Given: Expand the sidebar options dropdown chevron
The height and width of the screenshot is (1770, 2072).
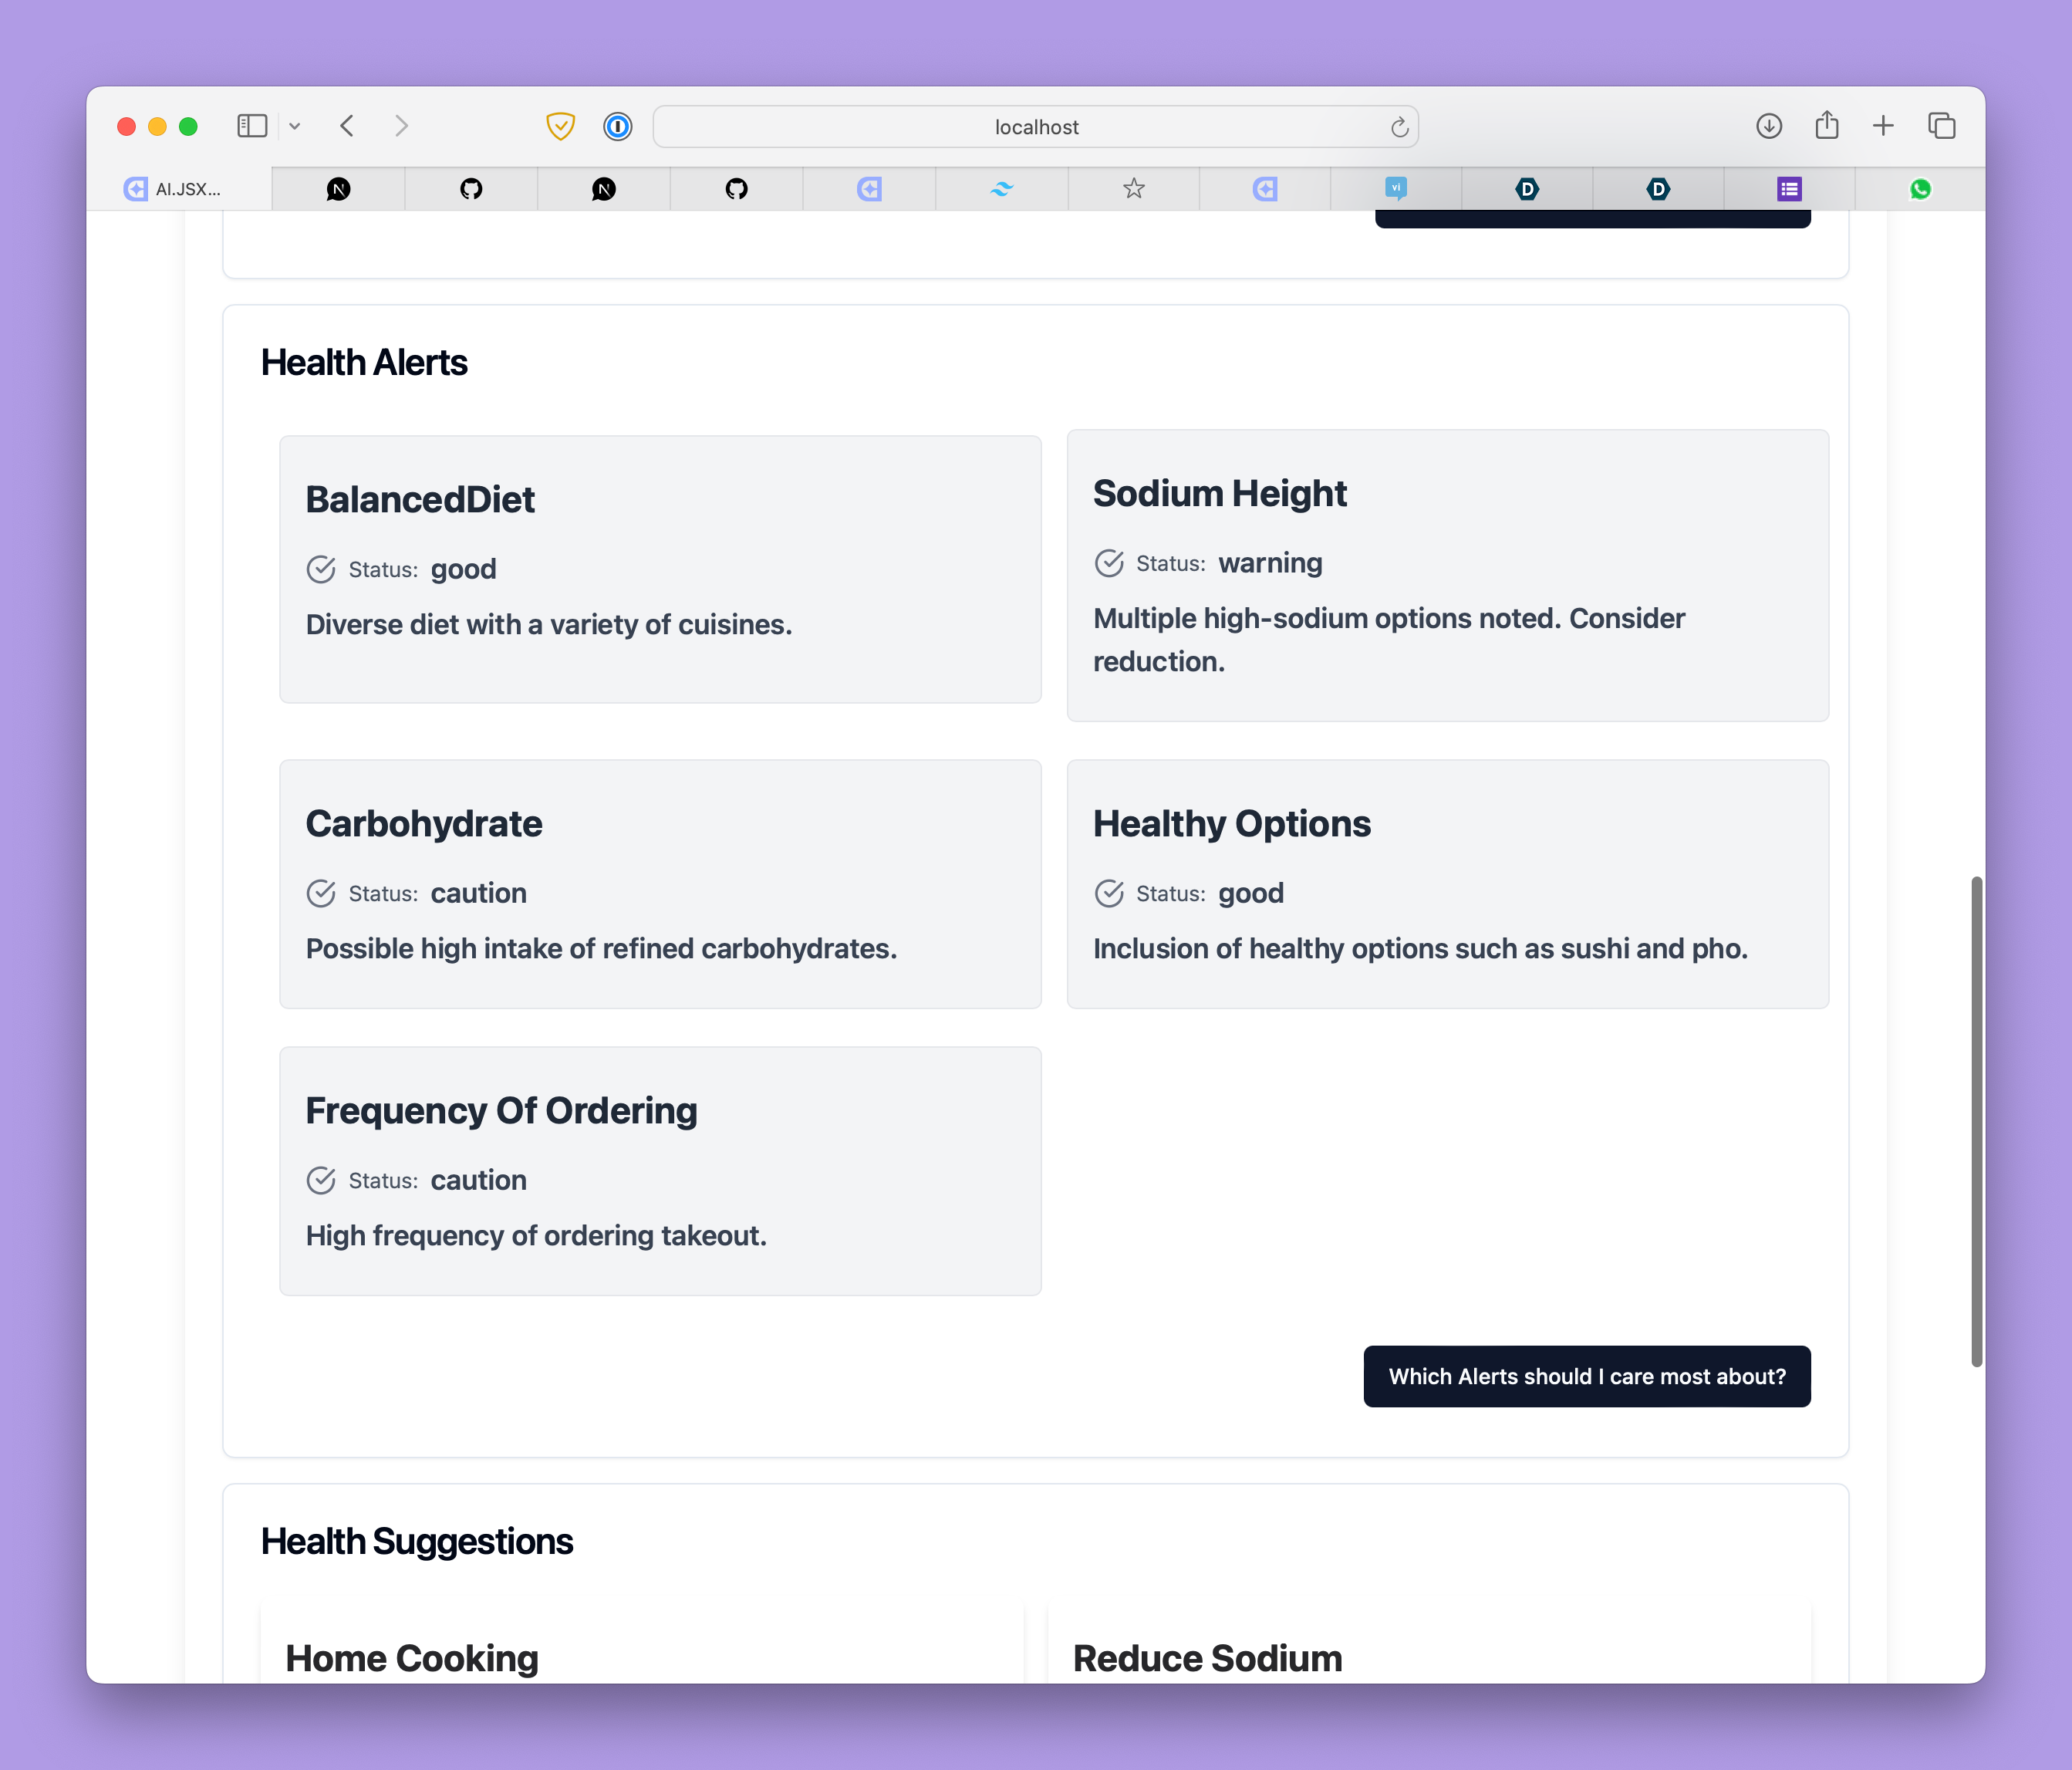Looking at the screenshot, I should (295, 126).
